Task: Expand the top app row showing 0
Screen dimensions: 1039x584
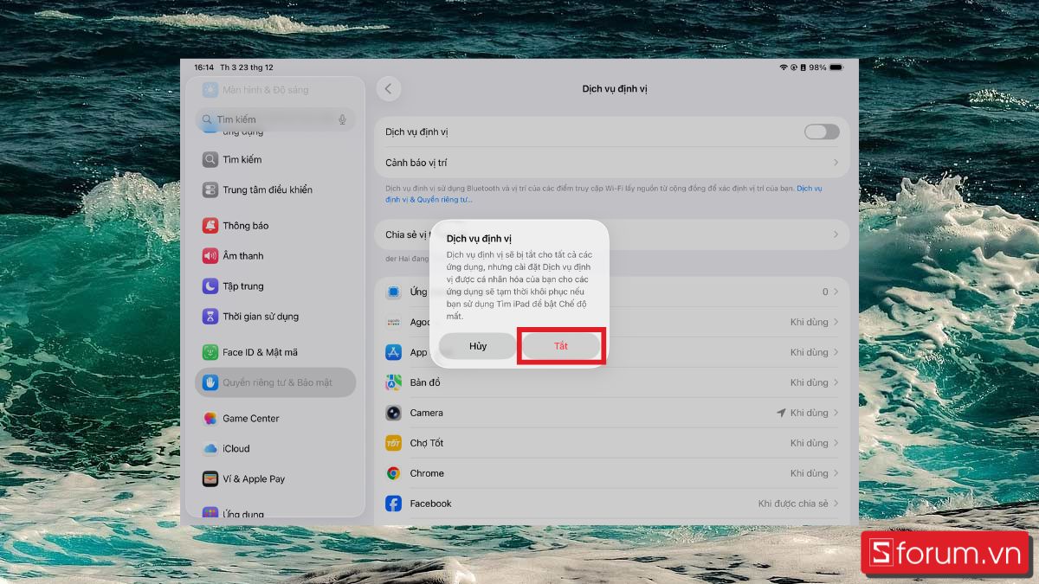Action: 836,292
